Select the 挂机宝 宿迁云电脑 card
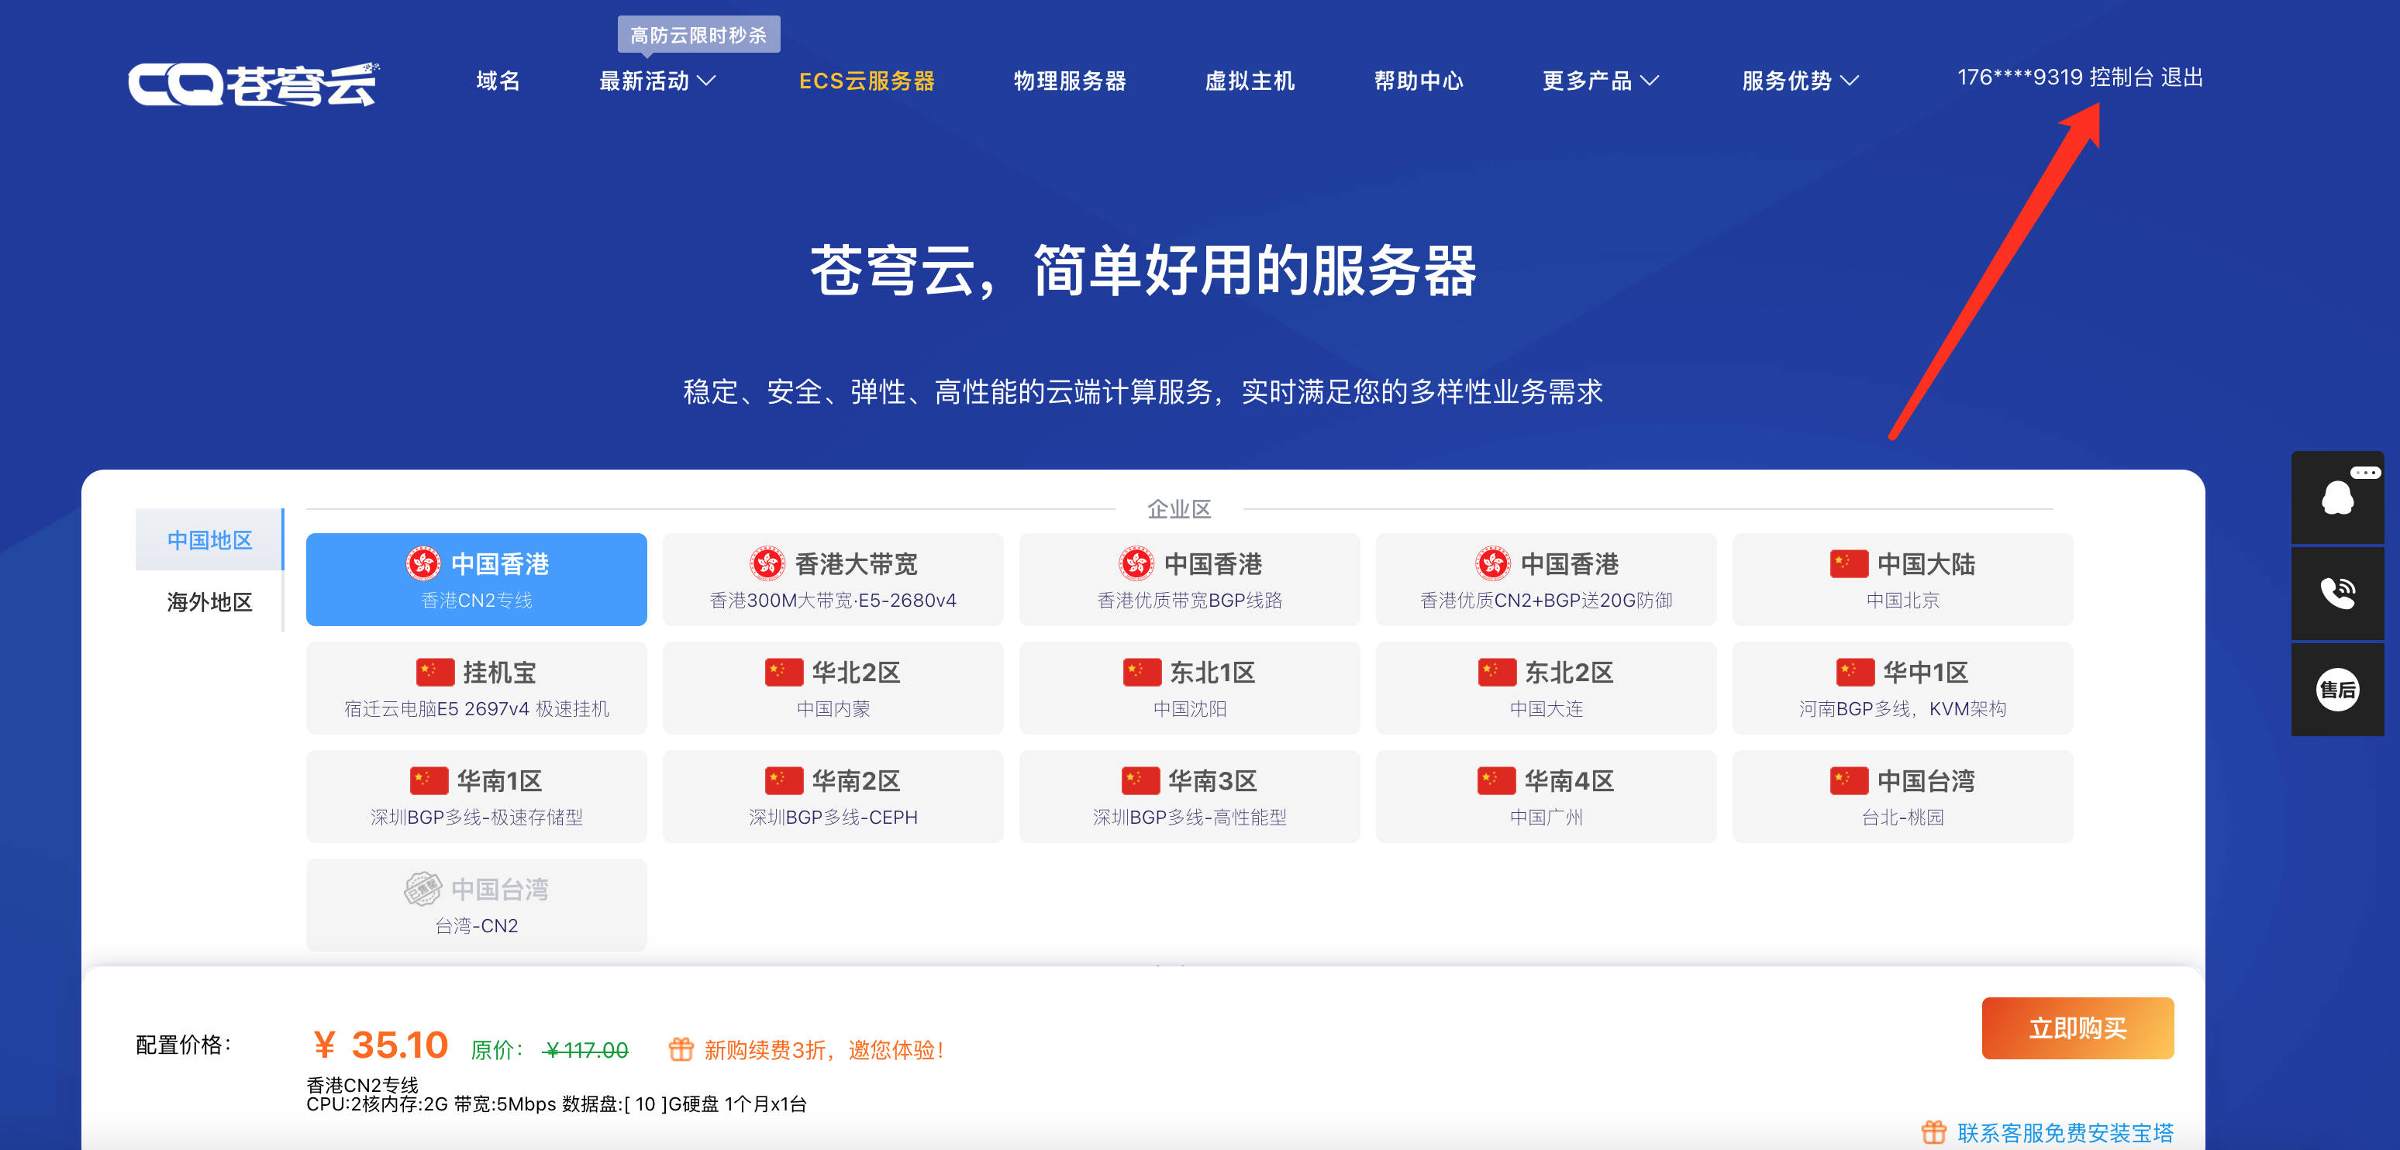Image resolution: width=2400 pixels, height=1150 pixels. click(x=476, y=688)
